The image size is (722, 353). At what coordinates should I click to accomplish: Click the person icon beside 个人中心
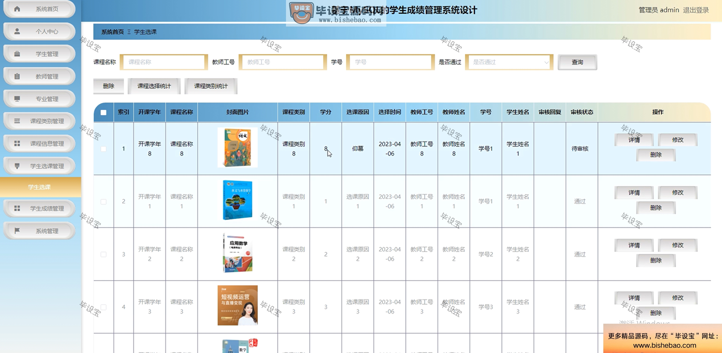pyautogui.click(x=17, y=31)
